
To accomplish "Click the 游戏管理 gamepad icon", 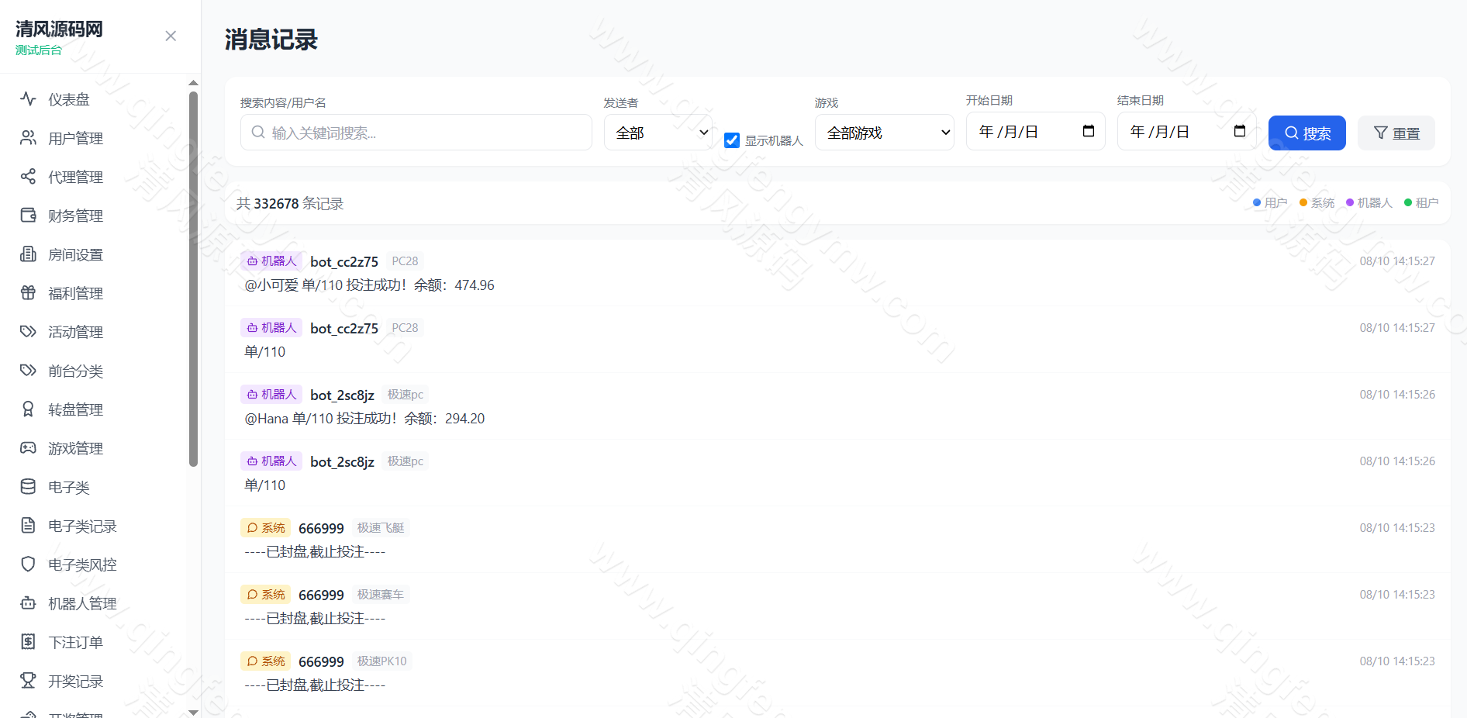I will (x=28, y=448).
